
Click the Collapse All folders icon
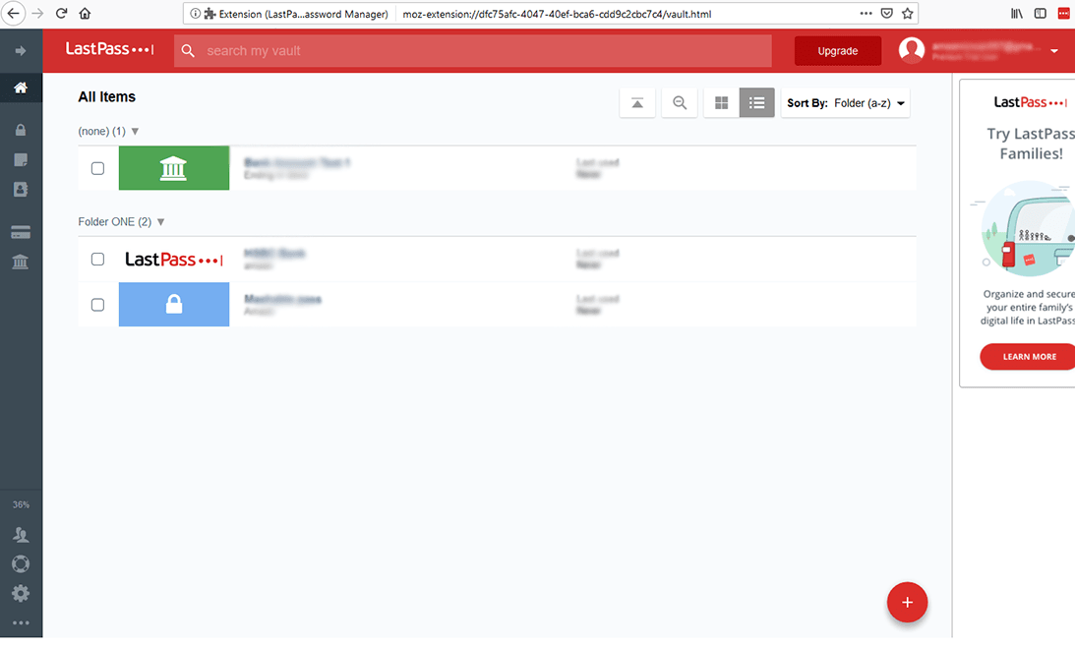637,103
